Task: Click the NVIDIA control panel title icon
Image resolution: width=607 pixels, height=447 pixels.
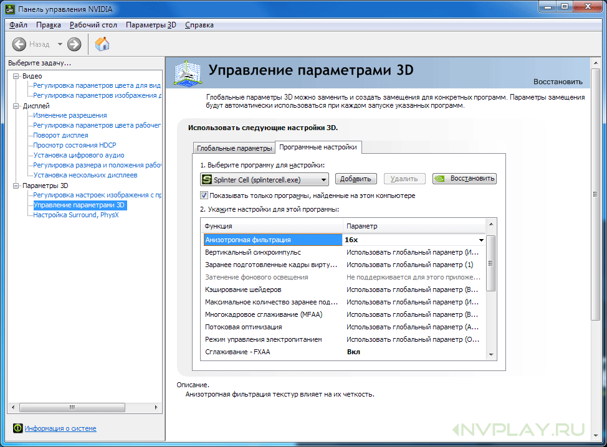Action: coord(10,9)
